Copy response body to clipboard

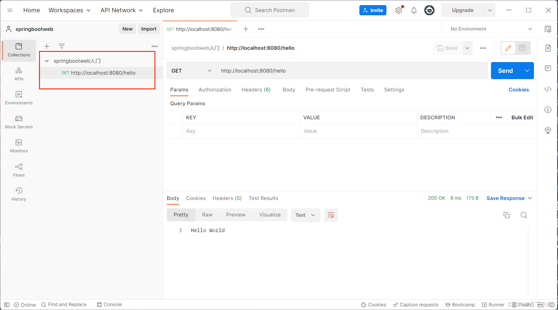coord(507,215)
